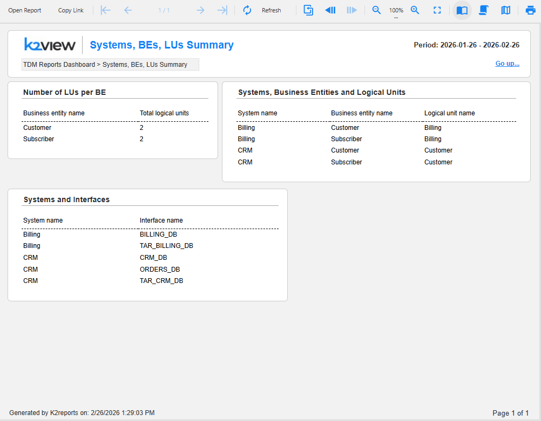The height and width of the screenshot is (421, 541).
Task: Zoom in with the plus magnifier
Action: pos(415,10)
